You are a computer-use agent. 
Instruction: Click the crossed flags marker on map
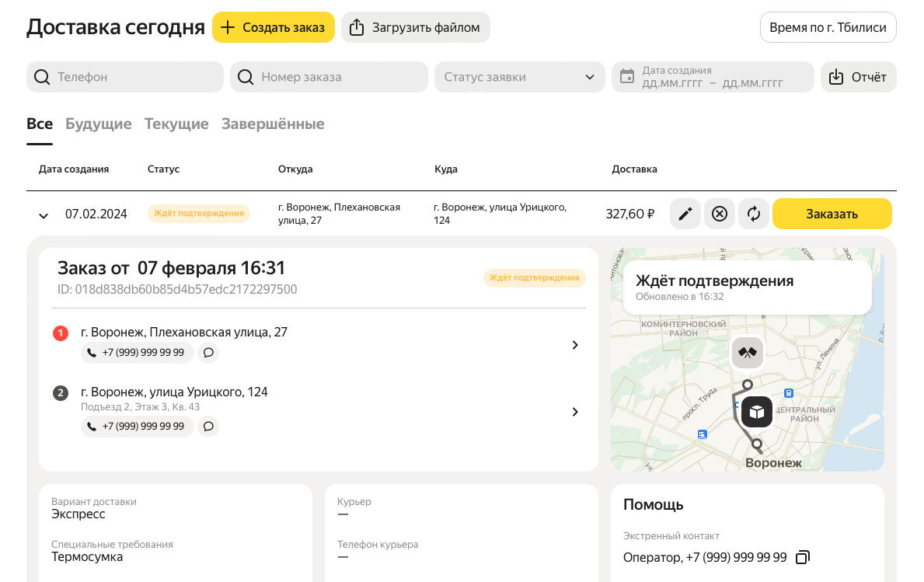748,353
